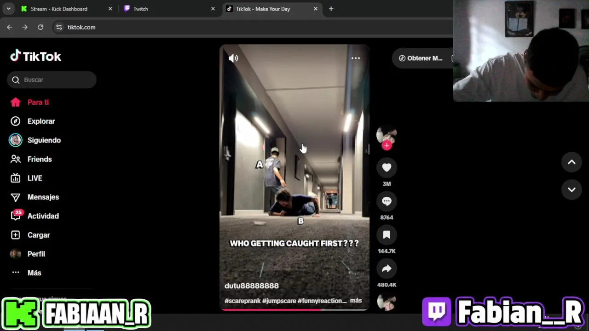Click the Buscar search field

pyautogui.click(x=52, y=80)
